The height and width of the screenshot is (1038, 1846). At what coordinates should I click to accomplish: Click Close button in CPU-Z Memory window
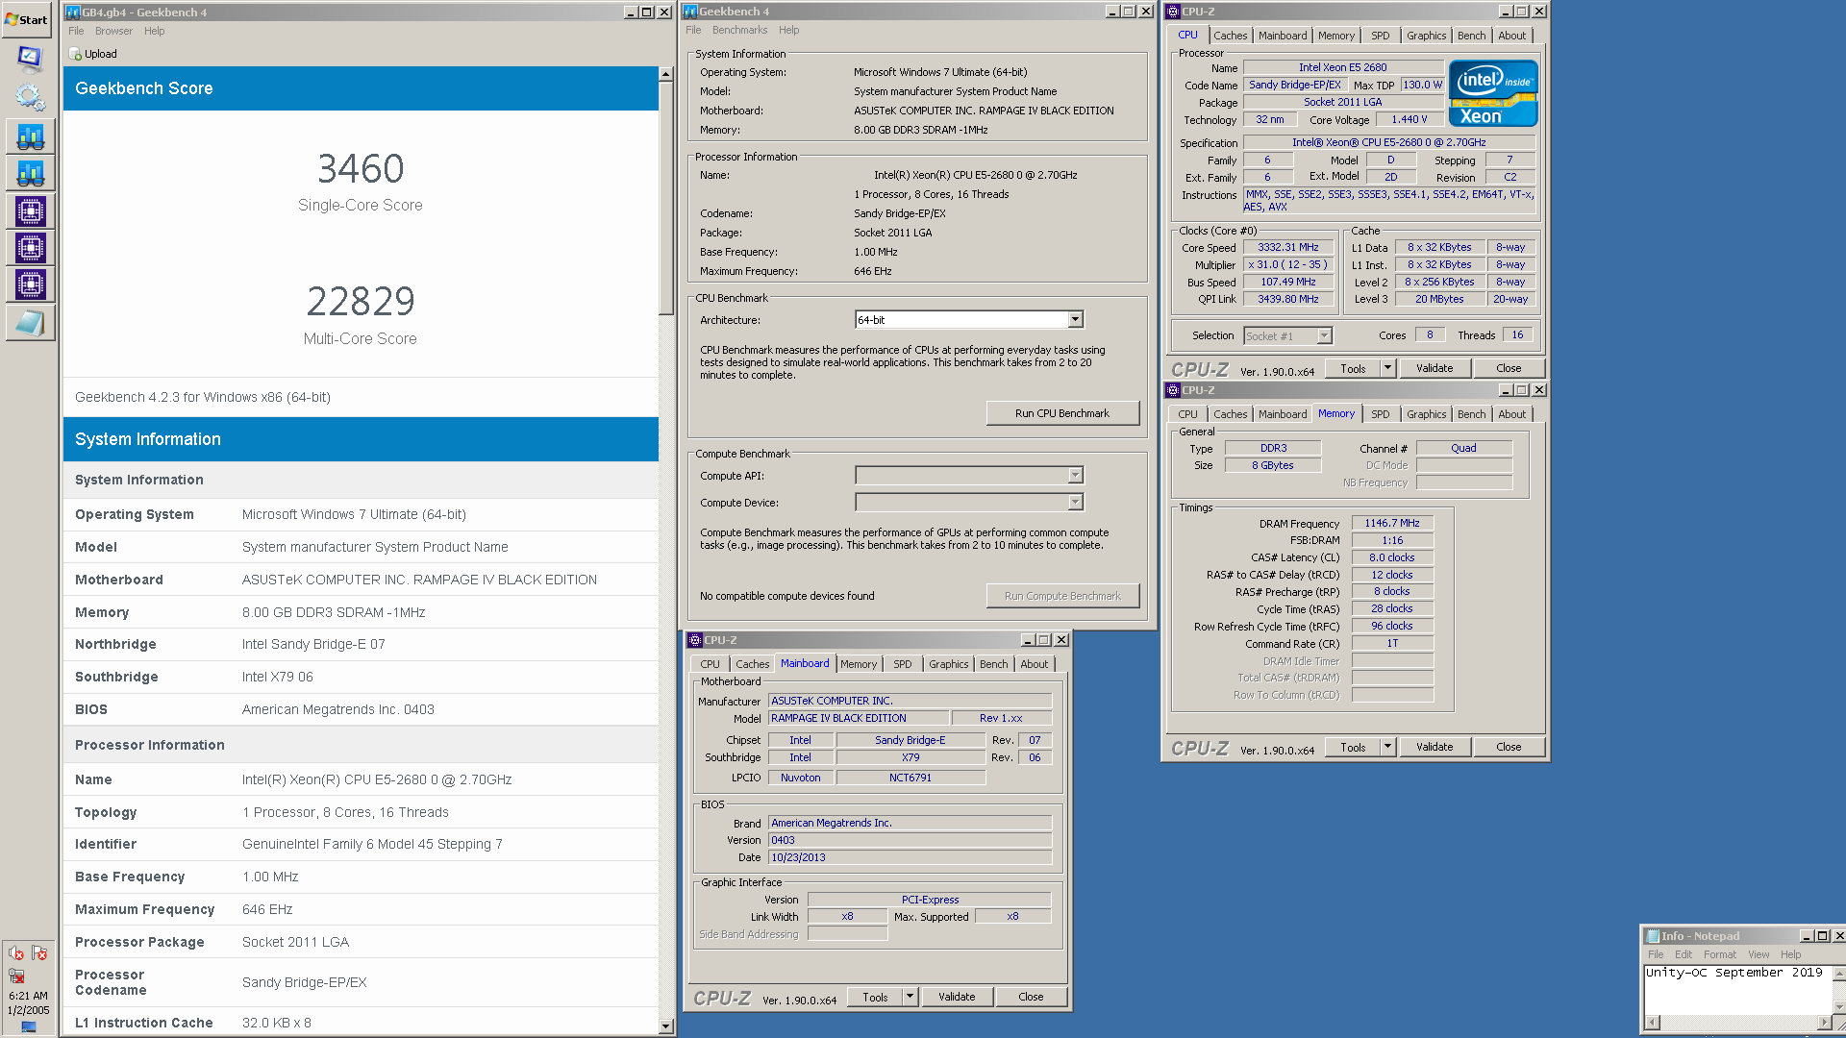pyautogui.click(x=1509, y=747)
